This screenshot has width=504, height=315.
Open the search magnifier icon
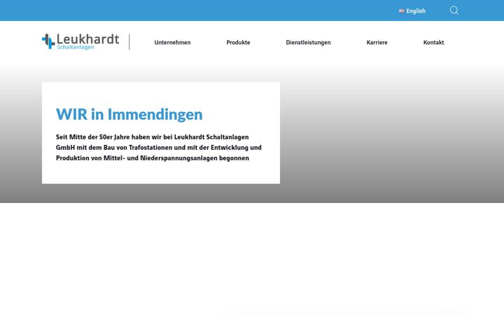point(454,10)
